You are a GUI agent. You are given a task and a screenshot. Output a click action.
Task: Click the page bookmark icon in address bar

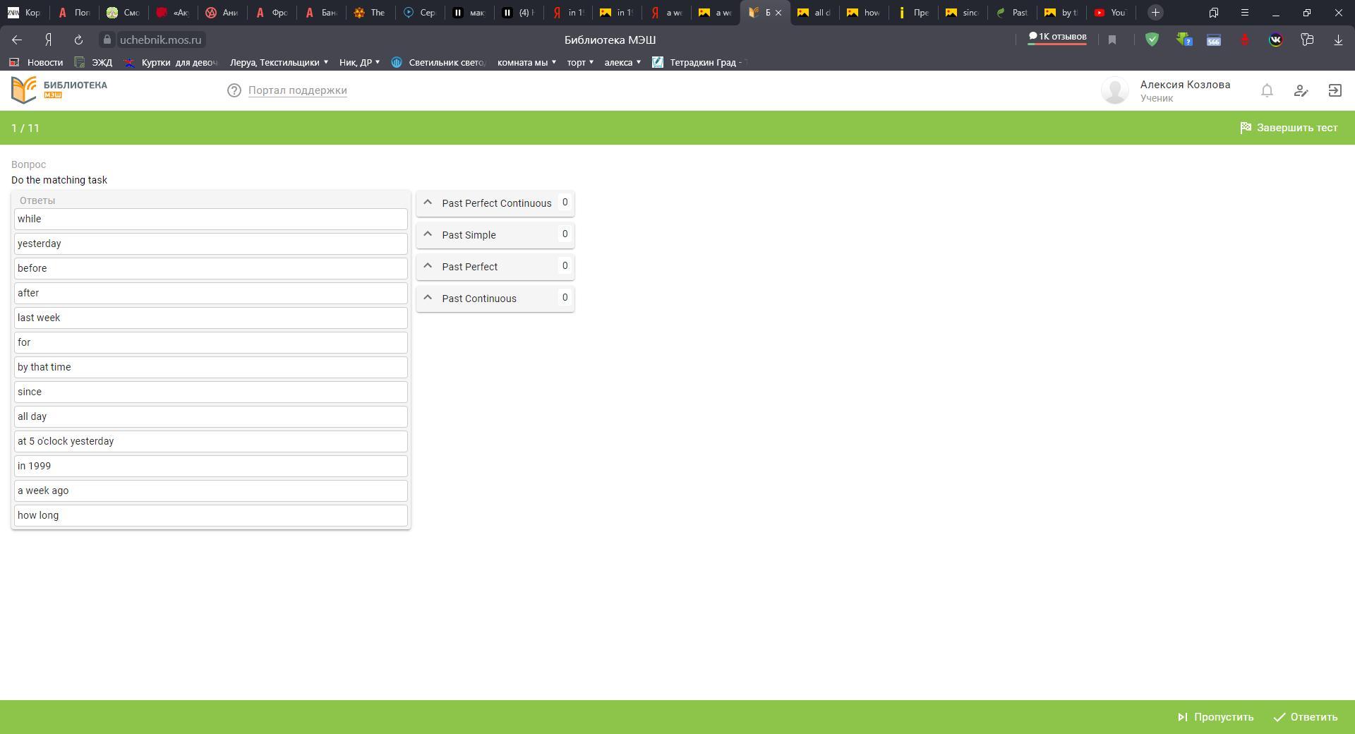tap(1112, 40)
